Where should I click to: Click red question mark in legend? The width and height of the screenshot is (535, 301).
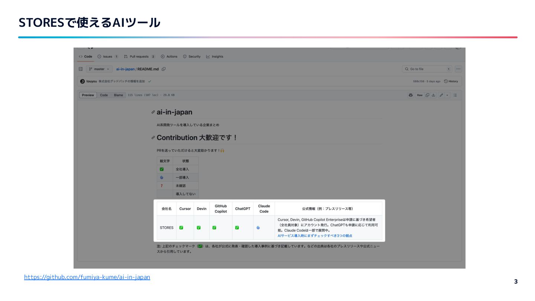point(162,186)
